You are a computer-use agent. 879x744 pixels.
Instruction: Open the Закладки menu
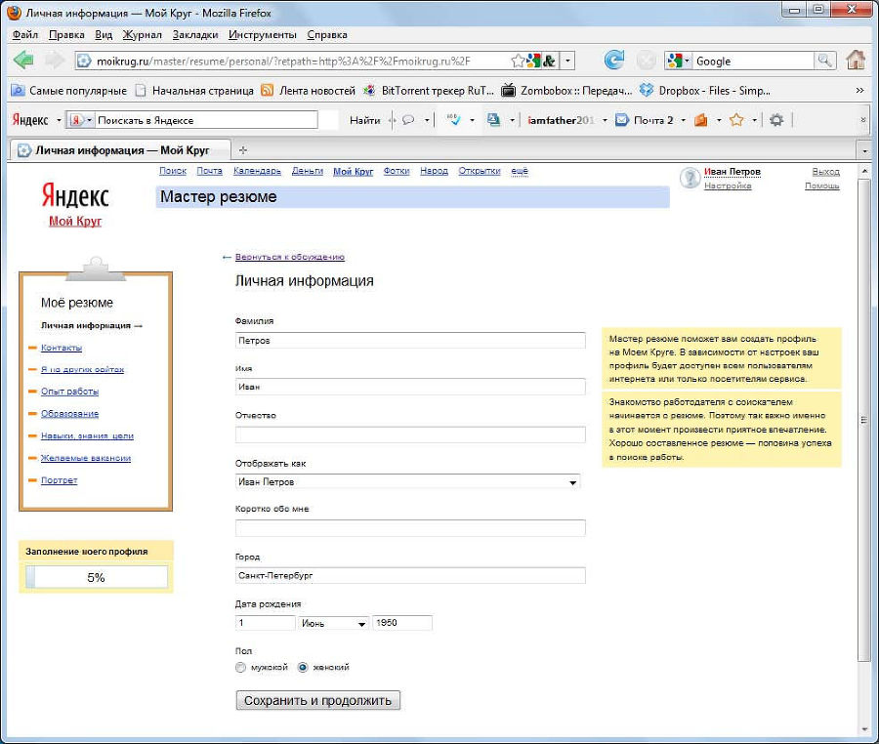[x=194, y=34]
